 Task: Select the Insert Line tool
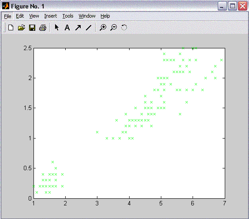[x=89, y=28]
